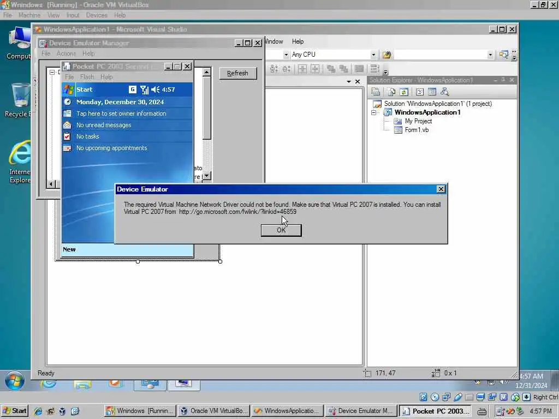Open the Pocket PC Start menu
This screenshot has height=419, width=559.
[x=79, y=89]
